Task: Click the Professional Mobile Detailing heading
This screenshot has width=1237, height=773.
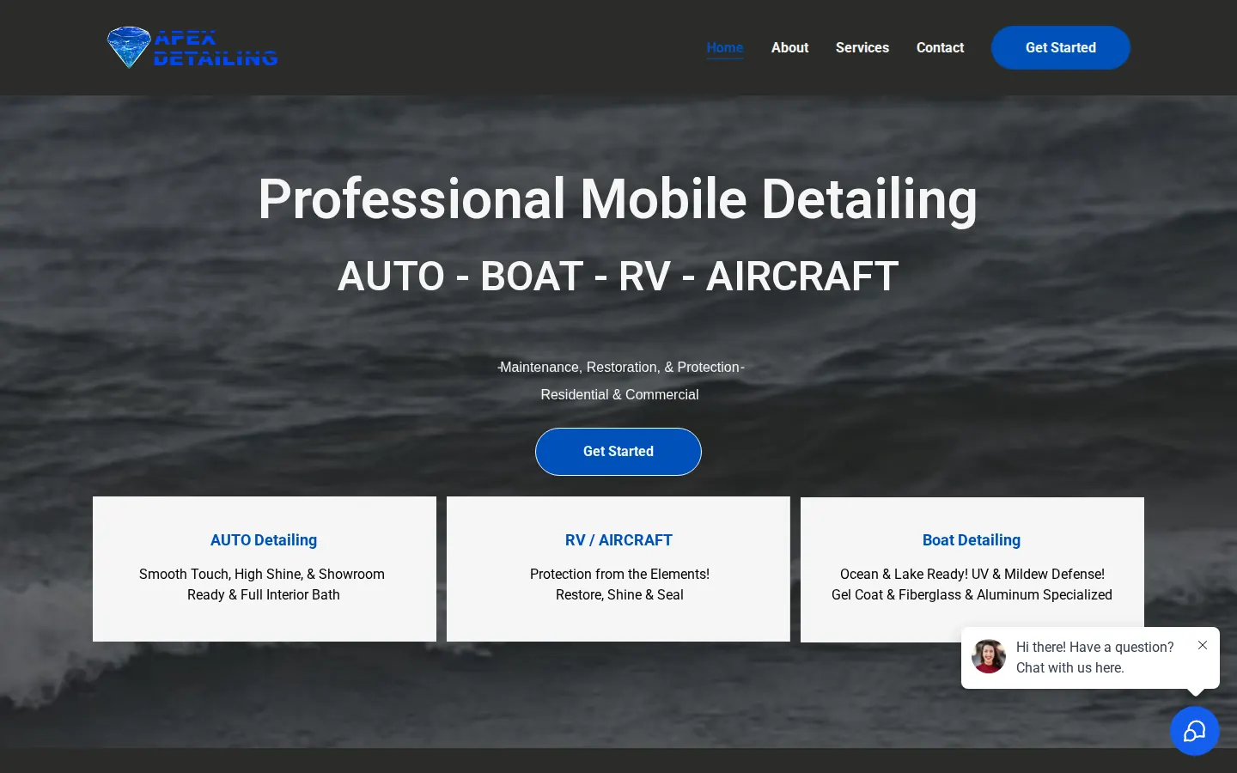Action: coord(618,199)
